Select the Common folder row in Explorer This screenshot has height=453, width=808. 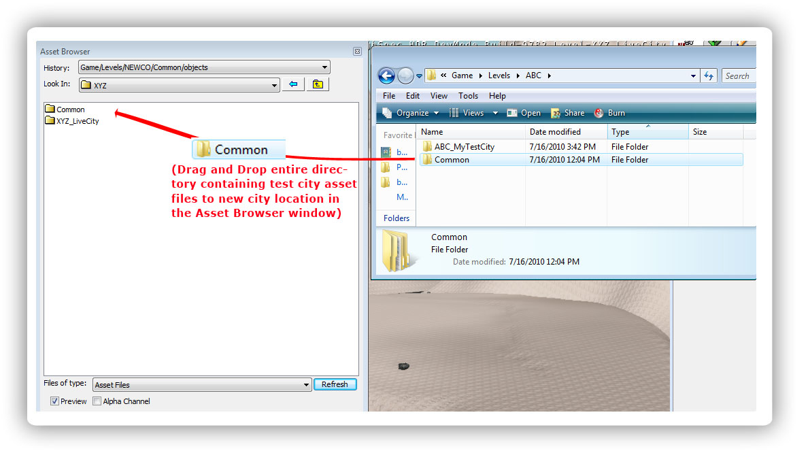click(582, 160)
